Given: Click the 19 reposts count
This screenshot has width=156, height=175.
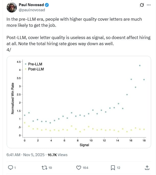Looking at the screenshot, I should click(50, 168).
